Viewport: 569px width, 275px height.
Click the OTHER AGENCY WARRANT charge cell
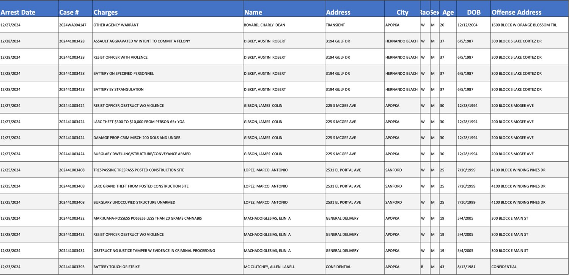168,25
